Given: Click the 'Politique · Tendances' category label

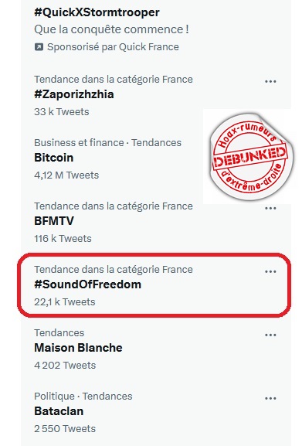Looking at the screenshot, I should 83,397.
